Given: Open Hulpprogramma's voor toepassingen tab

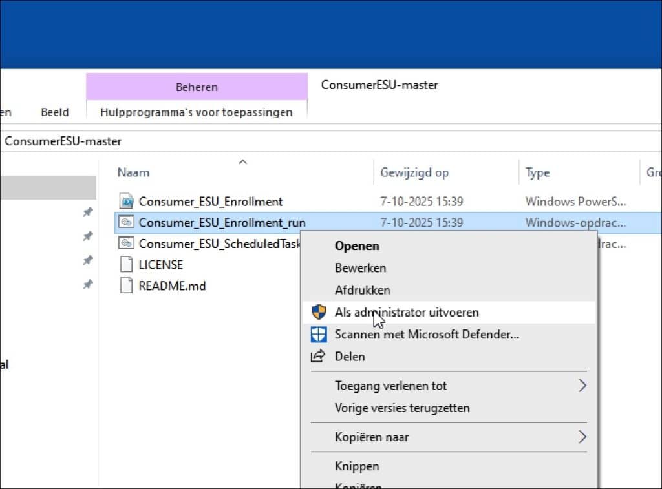Looking at the screenshot, I should pos(197,112).
